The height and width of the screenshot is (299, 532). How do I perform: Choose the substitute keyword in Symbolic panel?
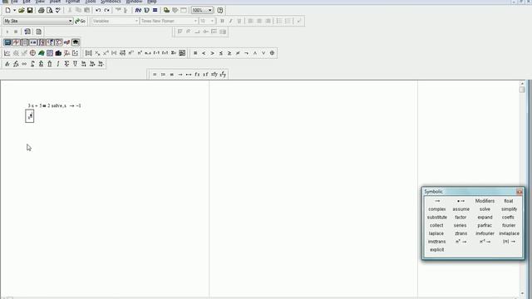[437, 218]
